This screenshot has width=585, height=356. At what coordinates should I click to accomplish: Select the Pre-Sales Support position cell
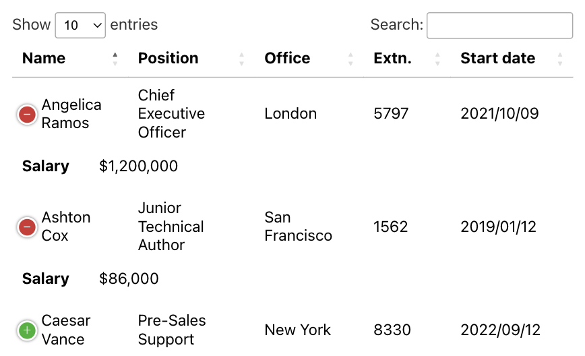click(172, 330)
